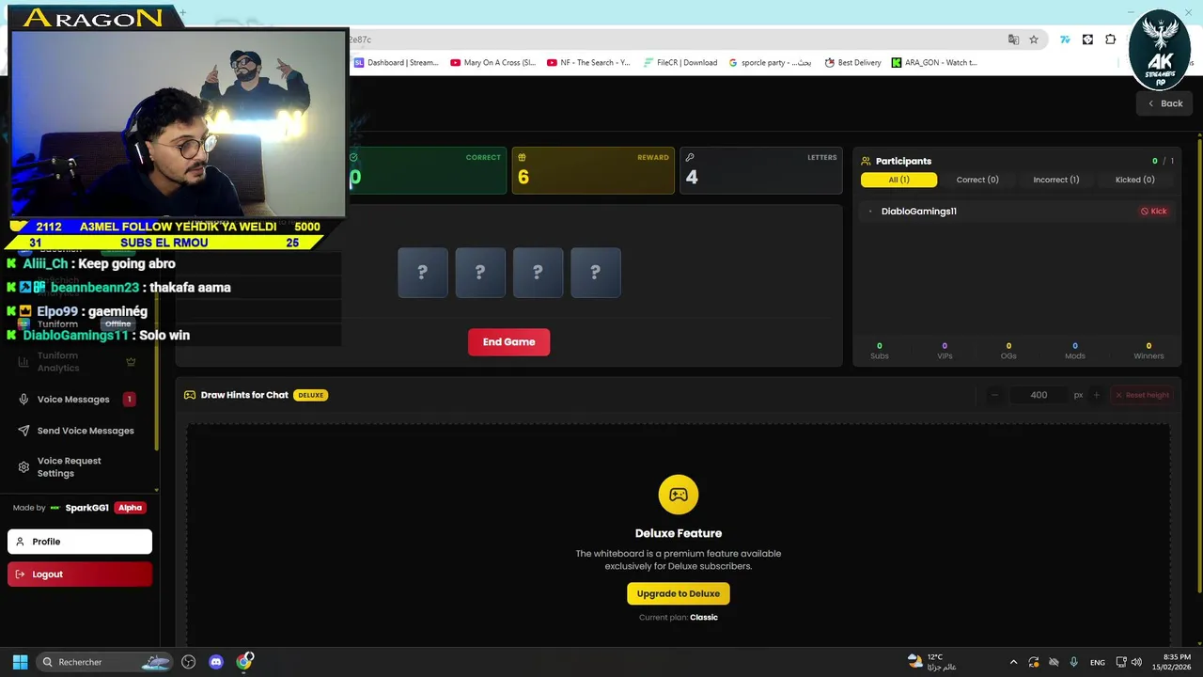Click the fourth hidden letter tile
The height and width of the screenshot is (677, 1203).
click(x=595, y=273)
